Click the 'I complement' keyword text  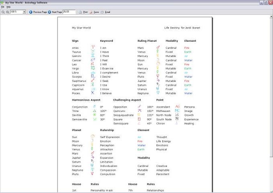tap(109, 73)
